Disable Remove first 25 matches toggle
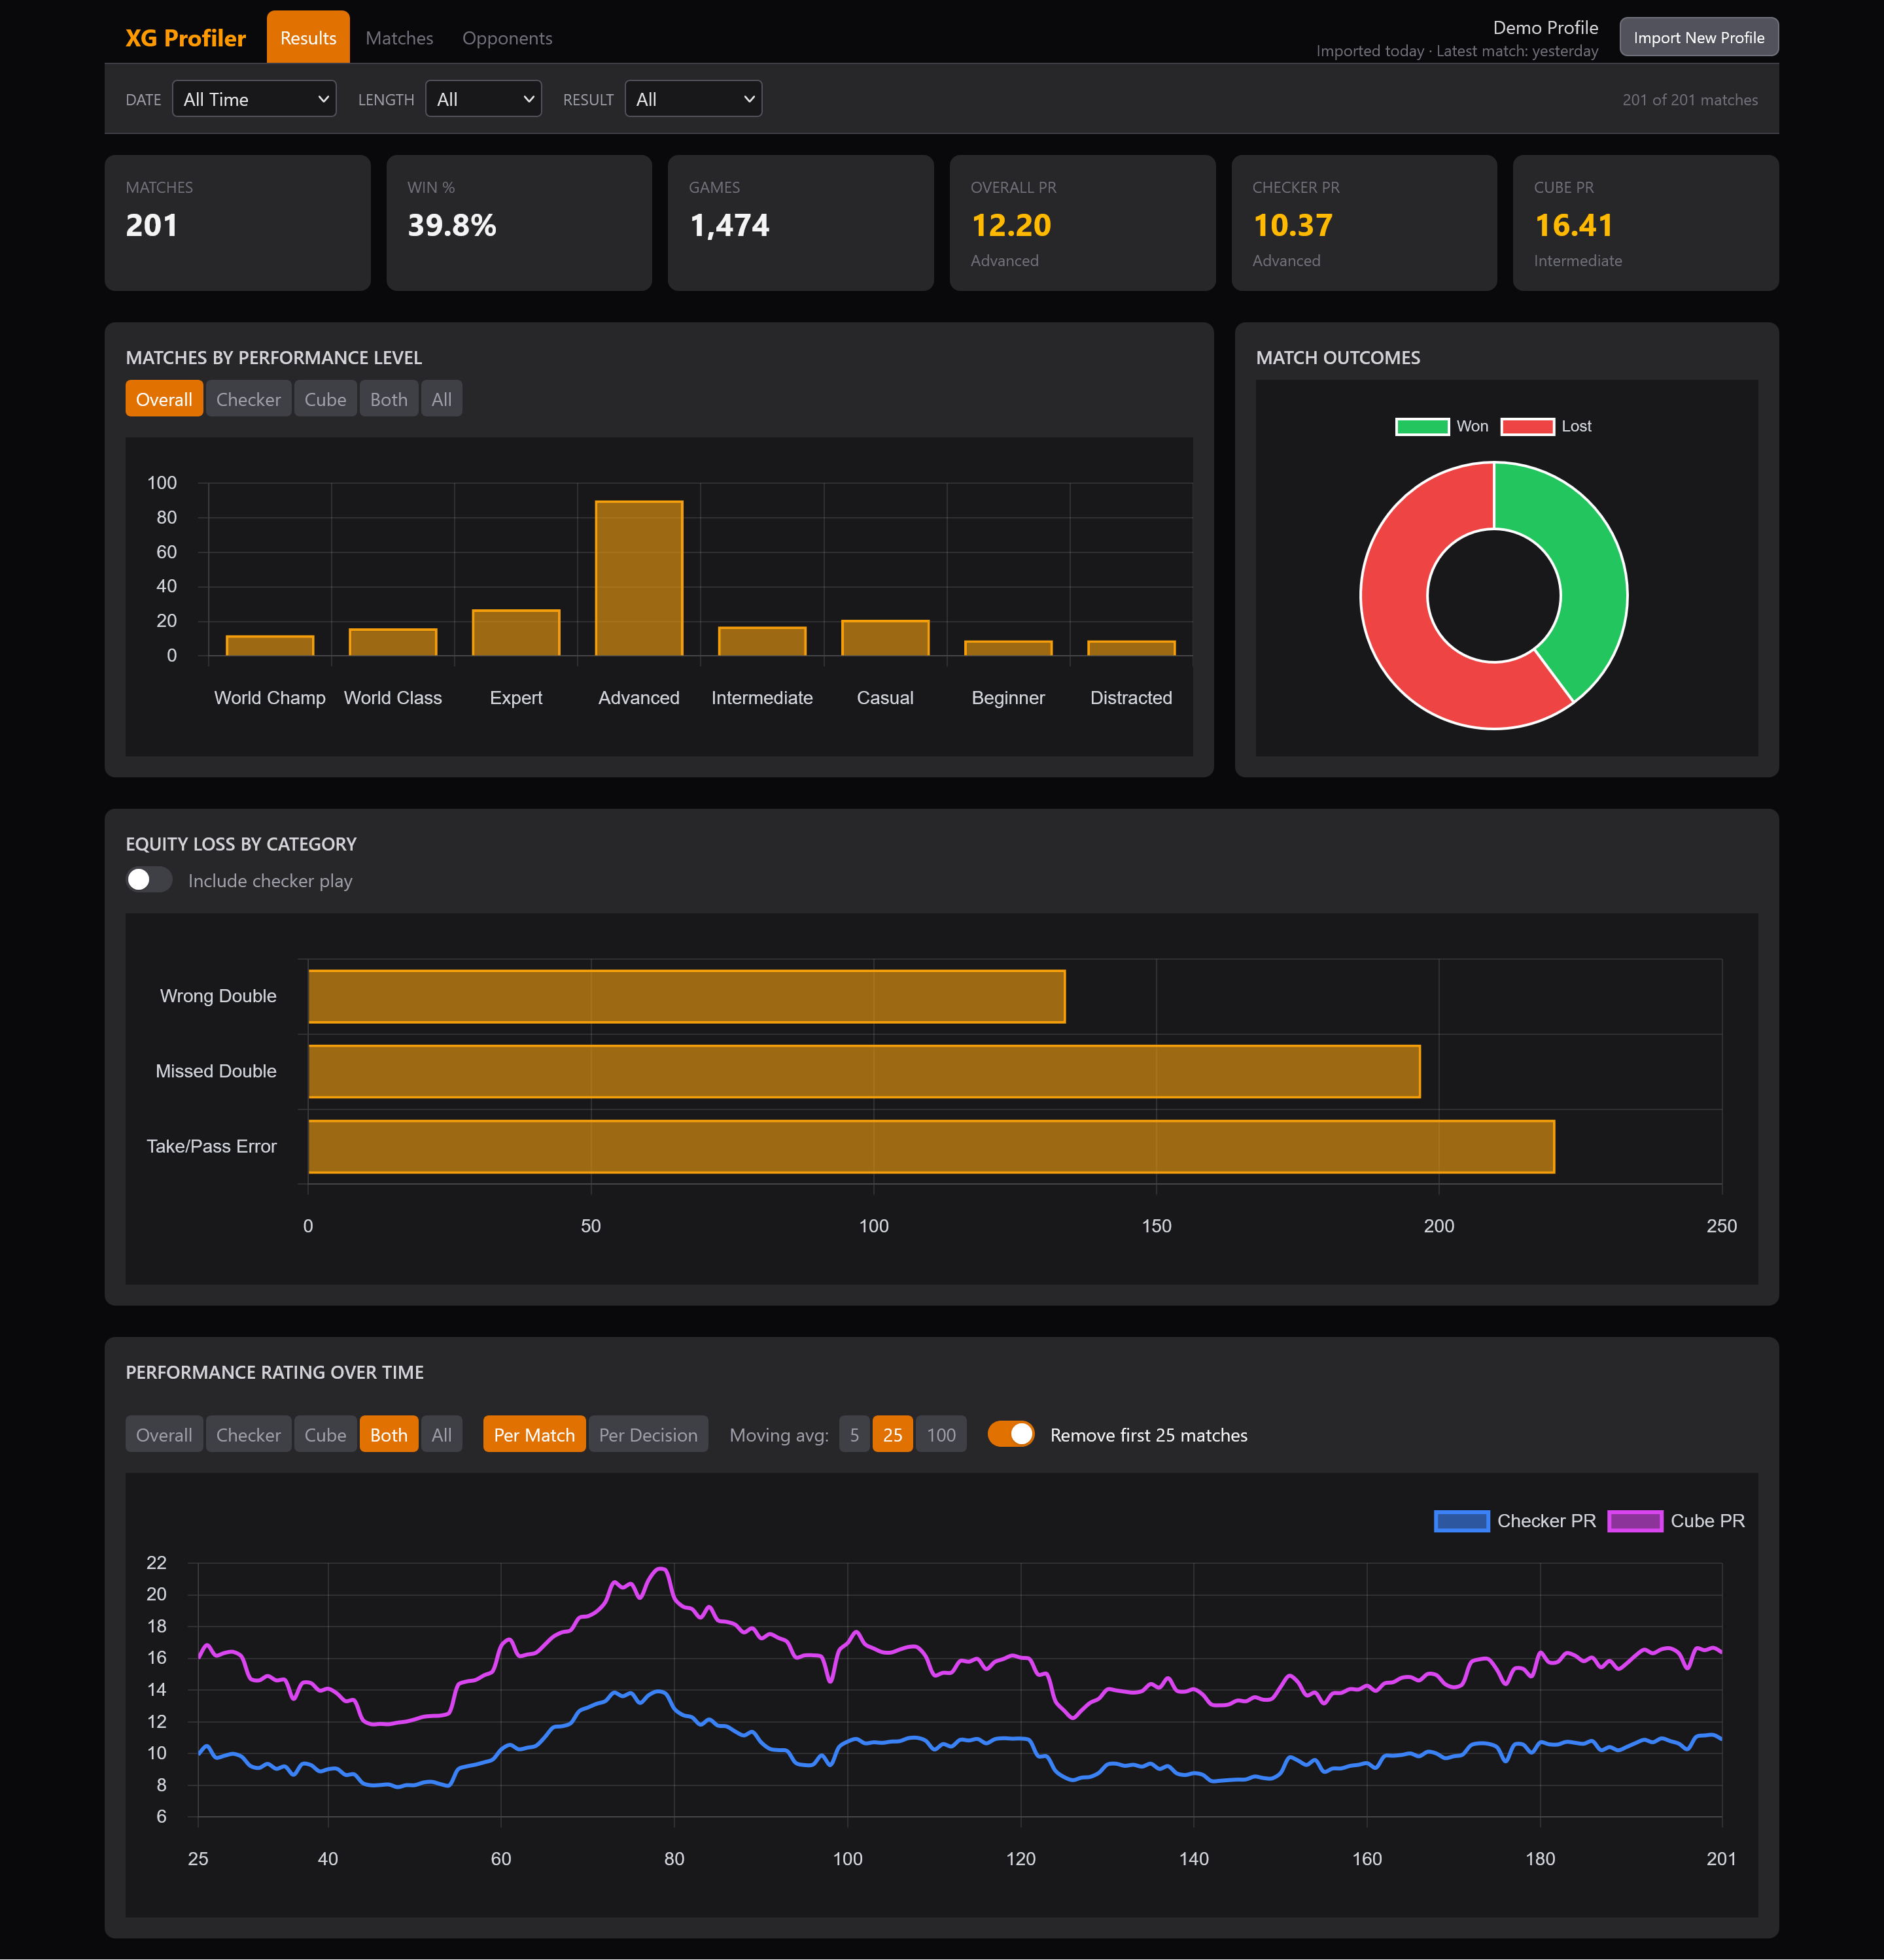 [x=1011, y=1434]
